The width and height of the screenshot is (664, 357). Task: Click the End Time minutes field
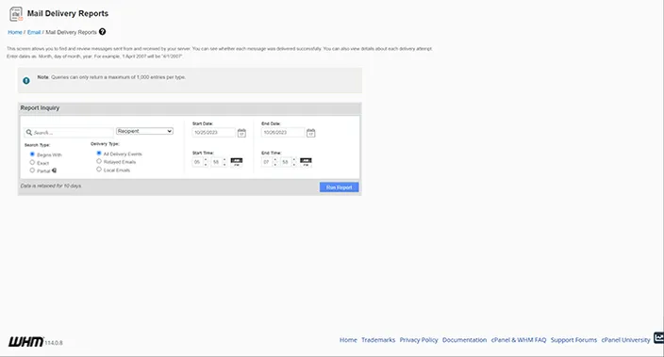click(x=286, y=162)
